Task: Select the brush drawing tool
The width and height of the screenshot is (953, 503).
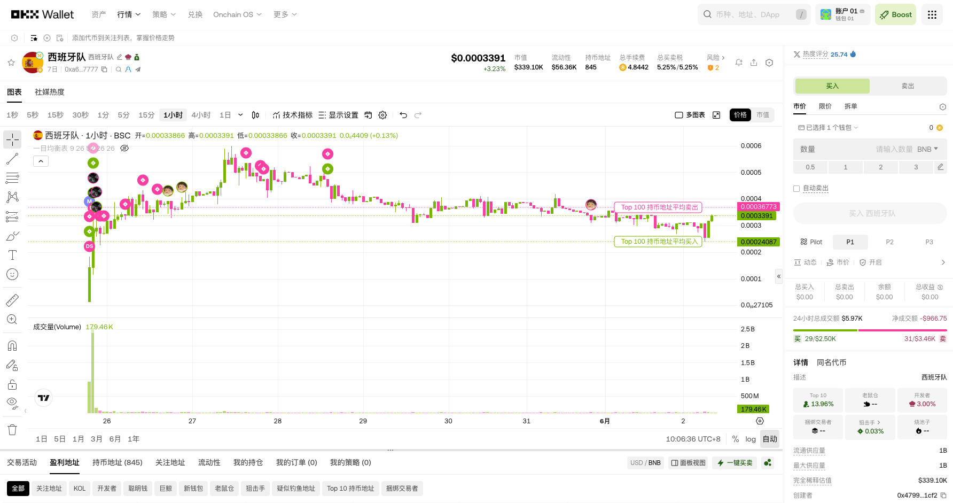Action: click(x=12, y=236)
